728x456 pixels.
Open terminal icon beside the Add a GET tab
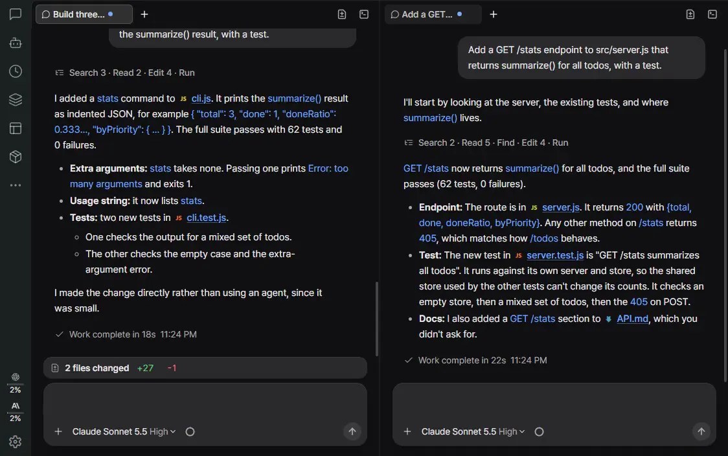point(712,14)
